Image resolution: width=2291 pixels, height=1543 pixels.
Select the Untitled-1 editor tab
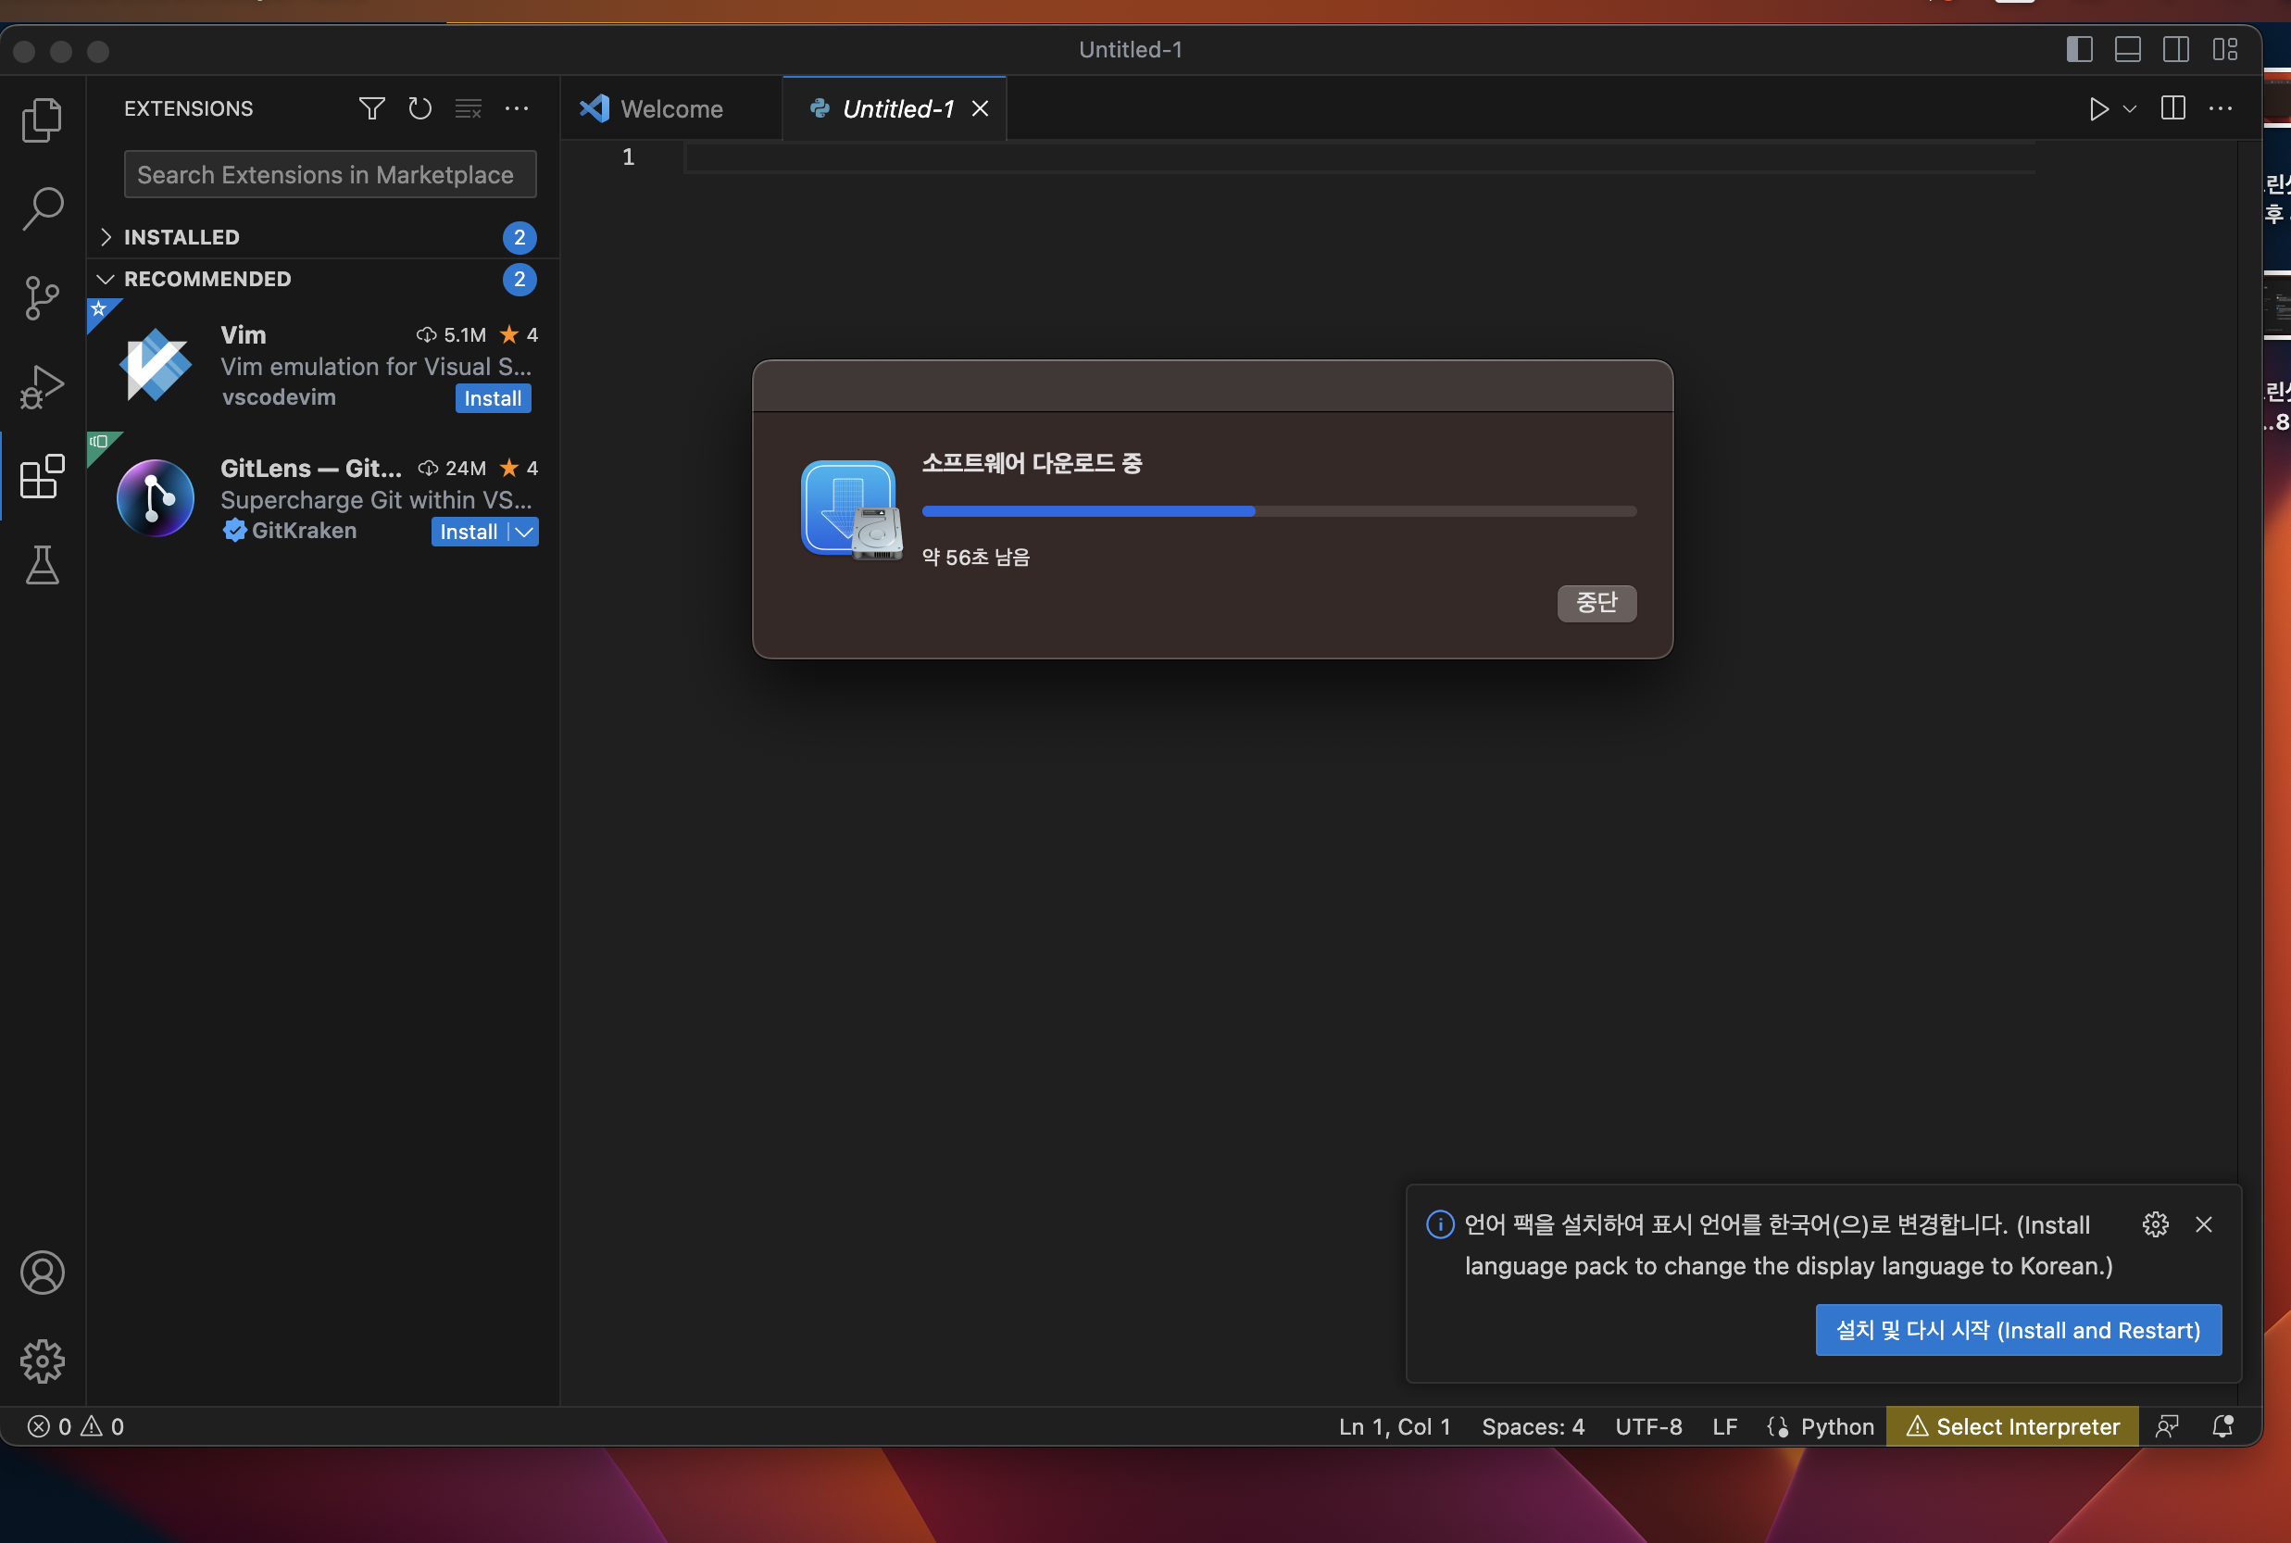[897, 108]
